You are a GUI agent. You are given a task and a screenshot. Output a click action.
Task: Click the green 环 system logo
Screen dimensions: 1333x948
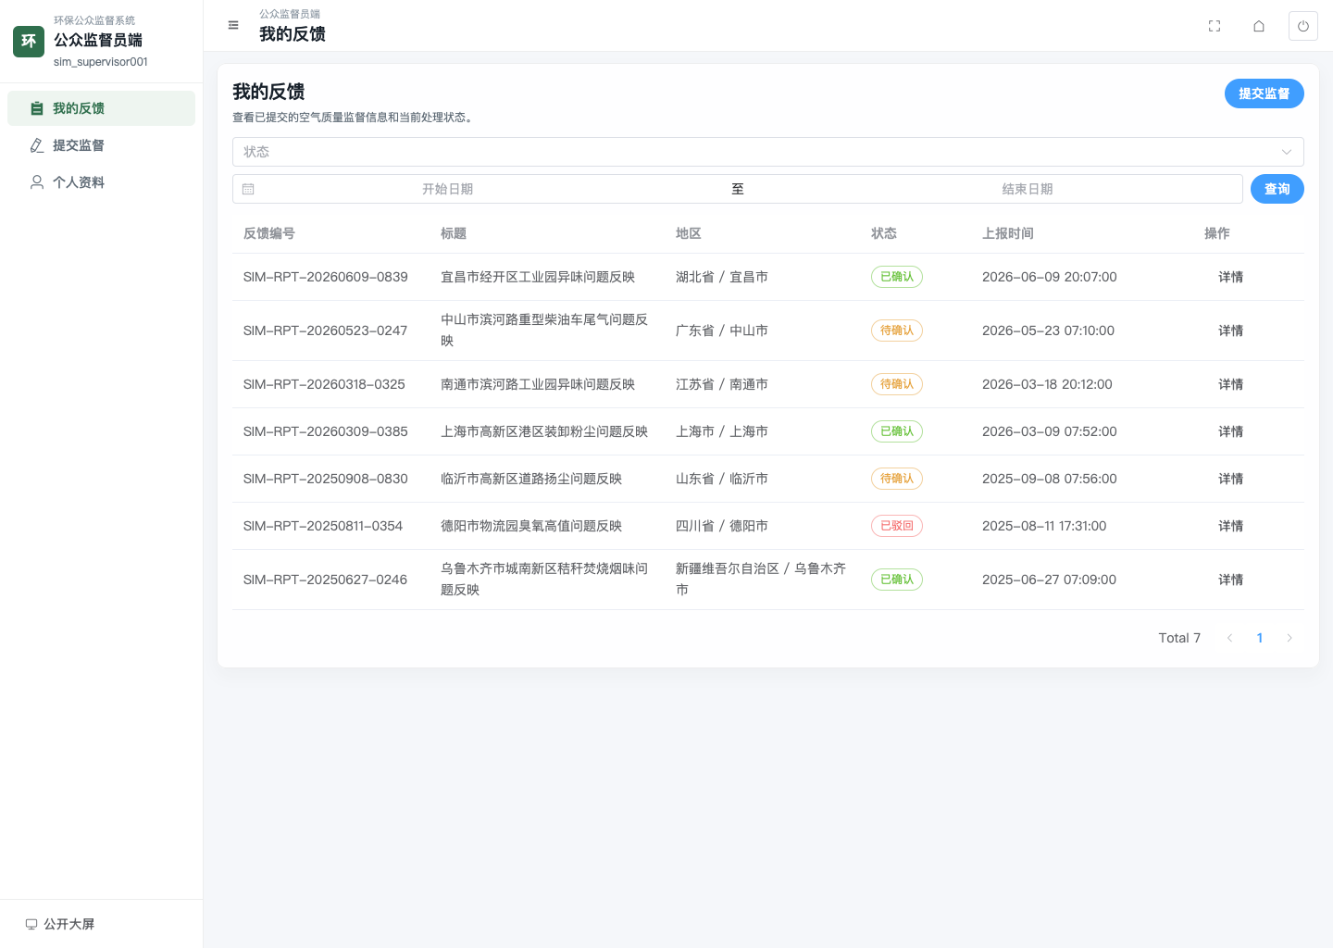coord(29,41)
